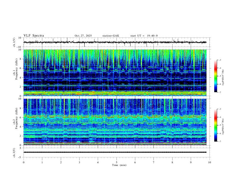
Task: Click the ch.1 color scale bar
Action: [x=215, y=76]
